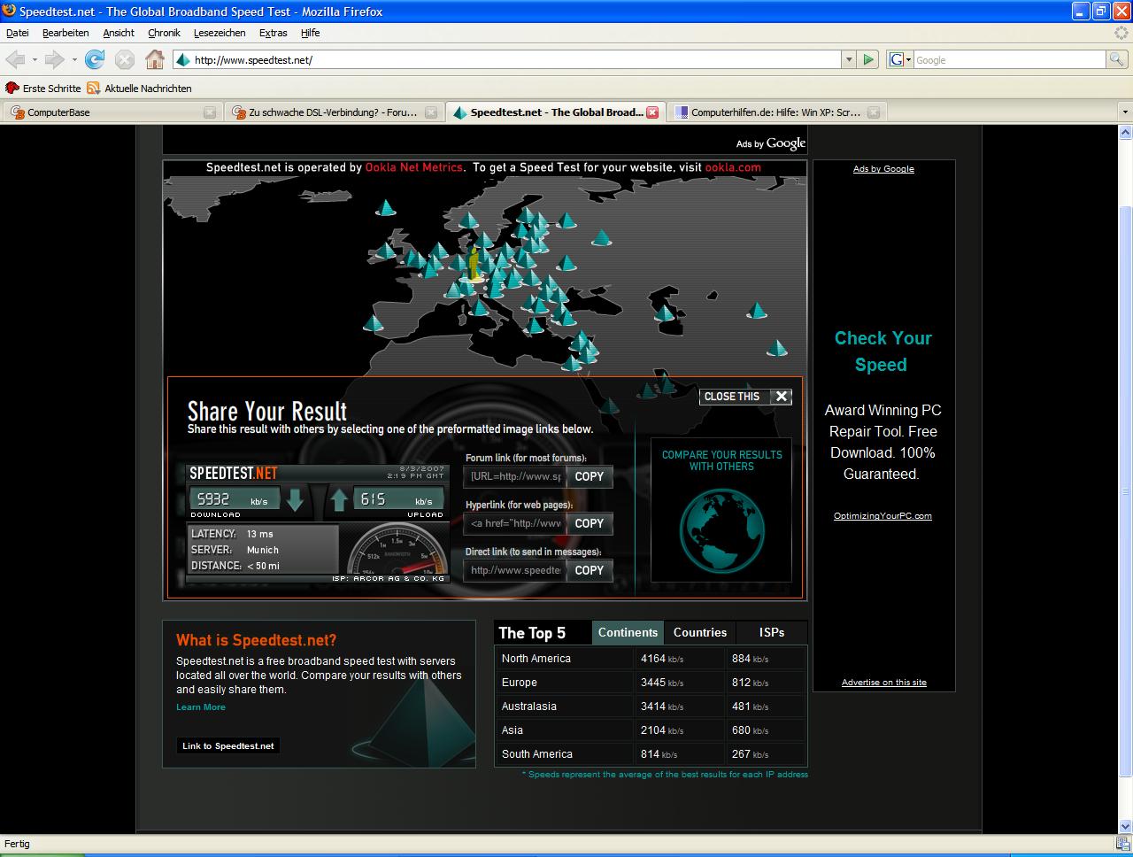
Task: Click the Learn More link
Action: [x=201, y=706]
